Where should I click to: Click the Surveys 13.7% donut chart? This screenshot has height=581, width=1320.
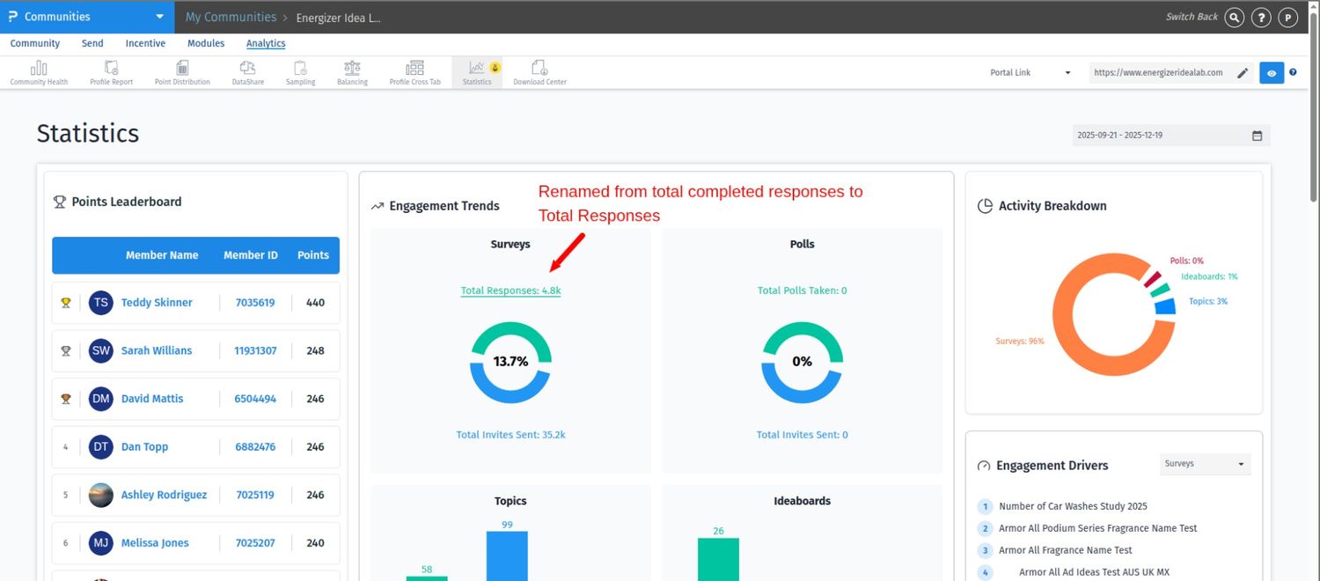pos(510,362)
